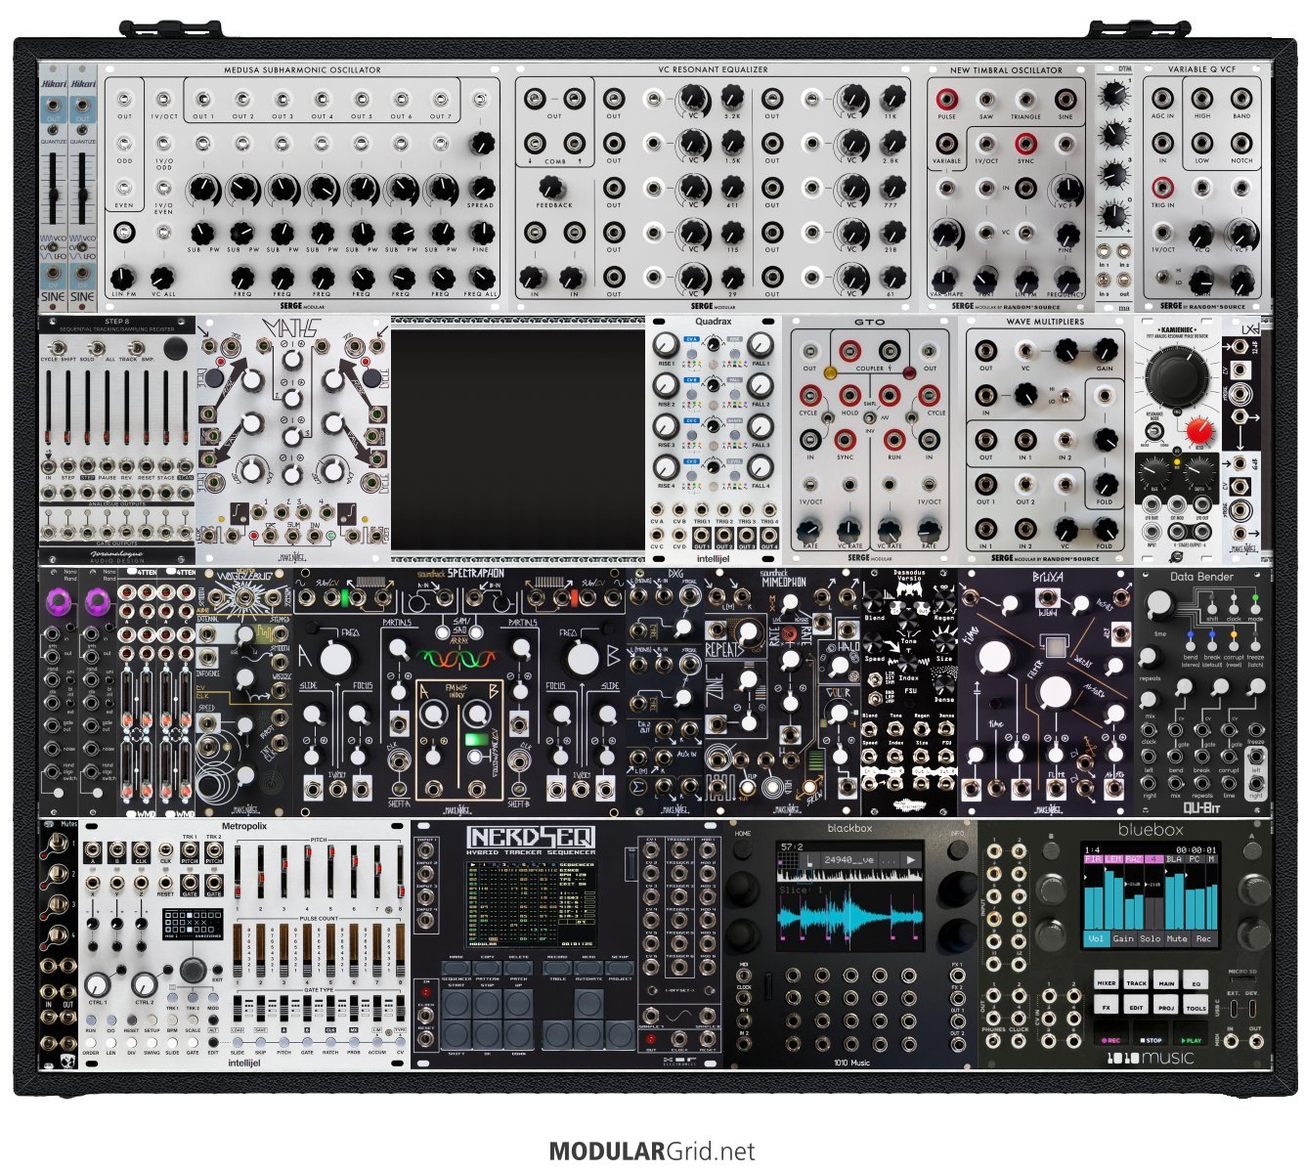Set Metropolix pitch slider for step 3
This screenshot has height=1172, width=1305.
tap(283, 874)
